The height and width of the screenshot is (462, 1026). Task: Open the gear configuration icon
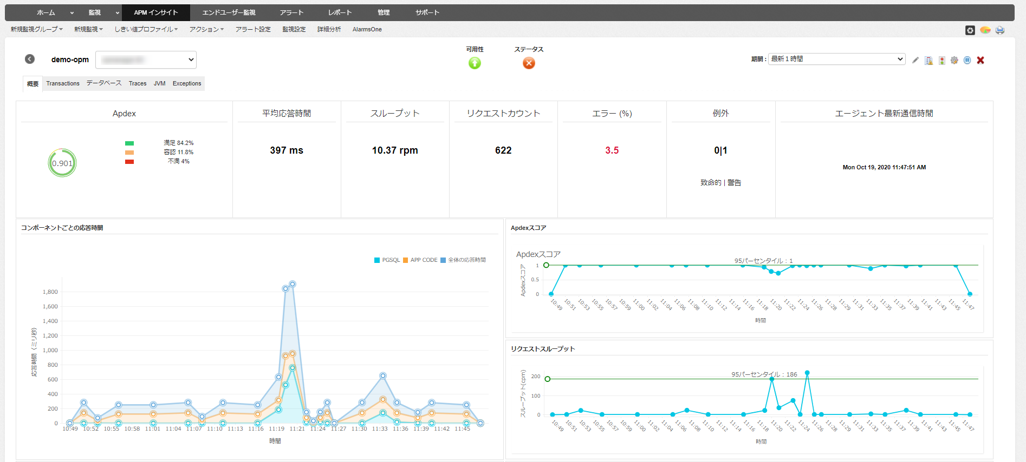coord(954,60)
